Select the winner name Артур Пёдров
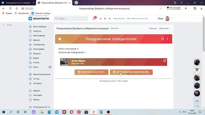The height and width of the screenshot is (115, 205). coord(78,61)
